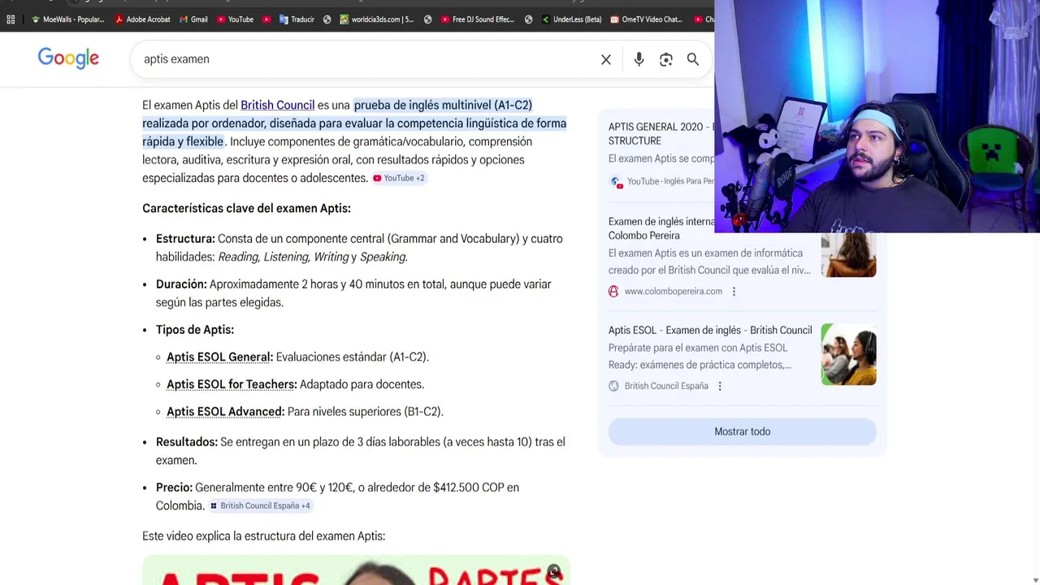The width and height of the screenshot is (1040, 585).
Task: Visit www.colombopereira.com source link
Action: (x=673, y=291)
